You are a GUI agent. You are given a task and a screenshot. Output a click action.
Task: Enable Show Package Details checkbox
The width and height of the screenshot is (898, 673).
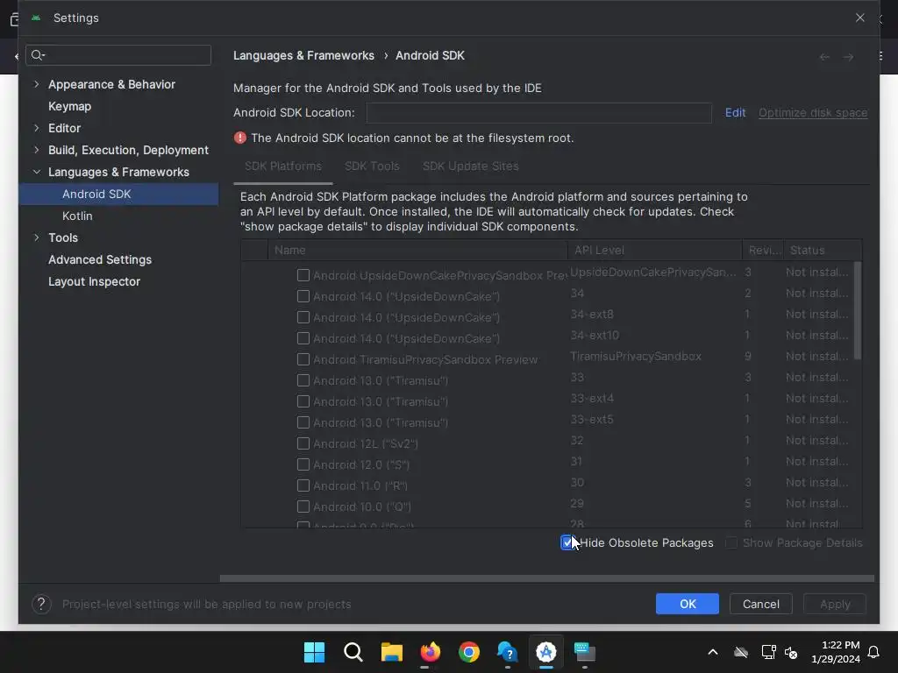(731, 542)
